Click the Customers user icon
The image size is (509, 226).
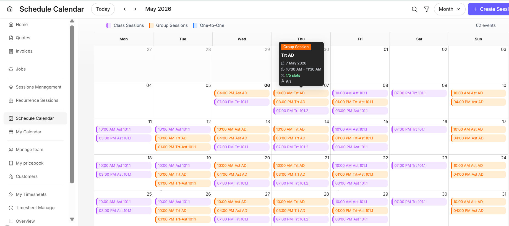click(11, 176)
